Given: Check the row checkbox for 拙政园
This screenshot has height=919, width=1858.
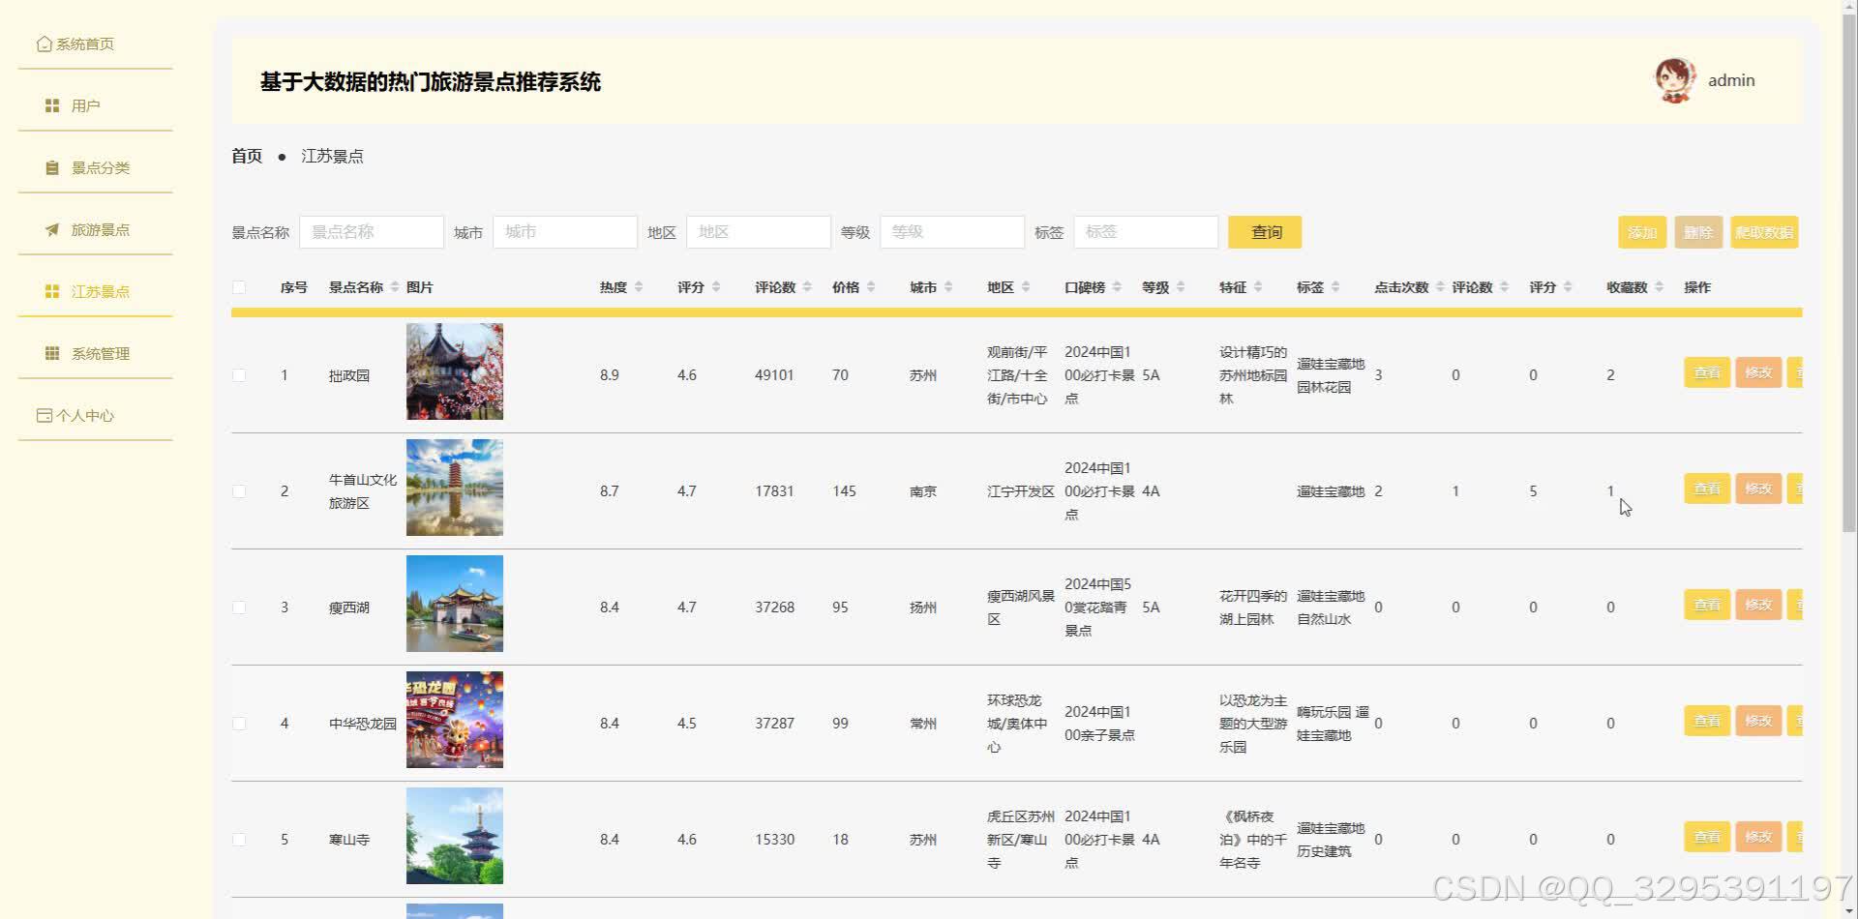Looking at the screenshot, I should point(240,374).
